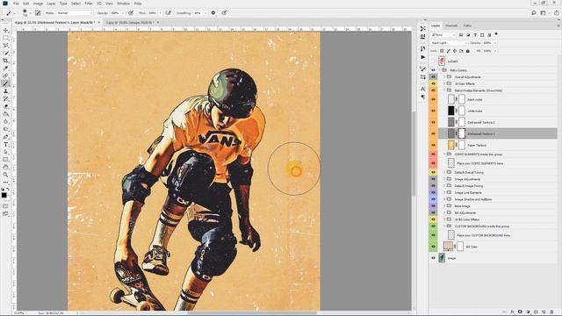Screen dimensions: 562x316
Task: Select the History Brush tool
Action: point(5,98)
